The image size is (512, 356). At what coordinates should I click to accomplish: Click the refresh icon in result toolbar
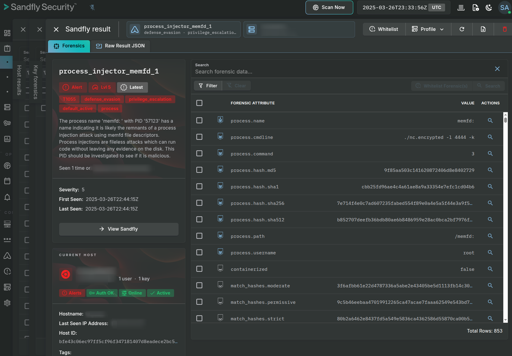click(462, 29)
